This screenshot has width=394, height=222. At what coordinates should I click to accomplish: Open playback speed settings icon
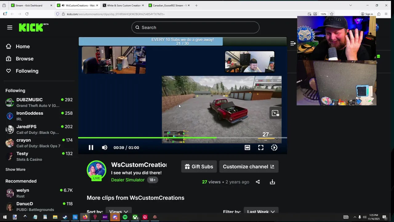[274, 148]
